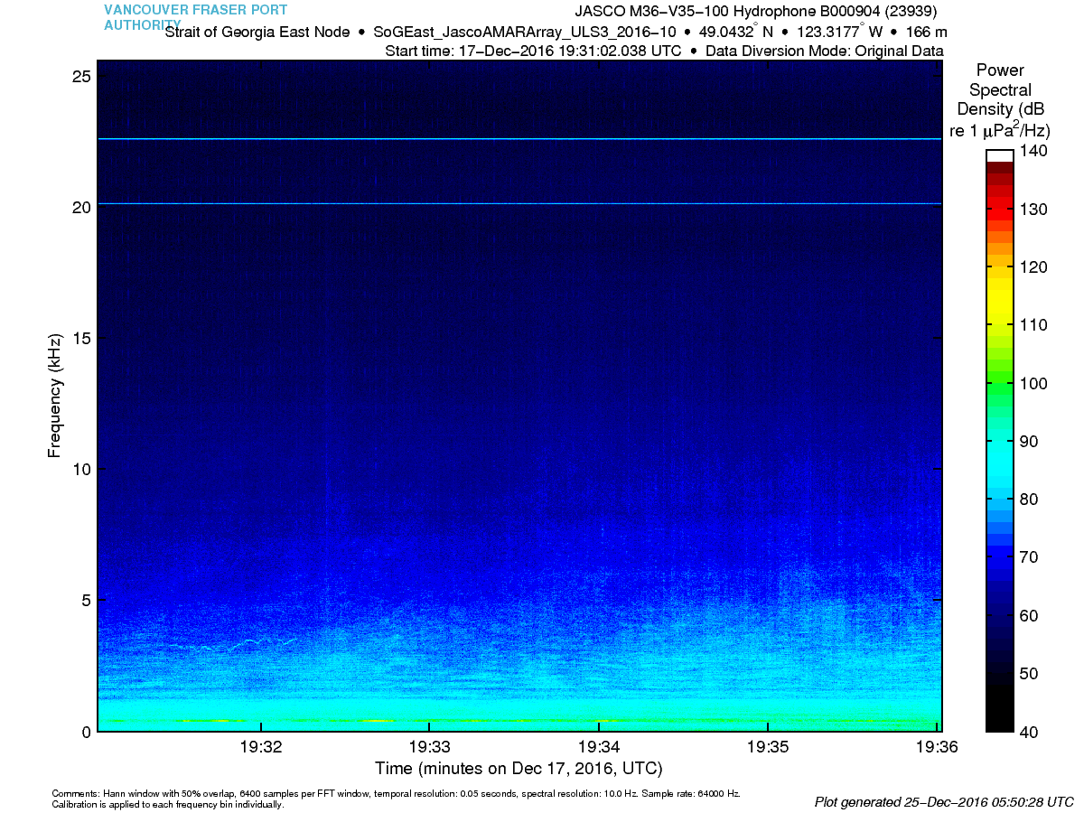
Task: Click the bright horizontal line above 20 kHz
Action: pyautogui.click(x=519, y=139)
